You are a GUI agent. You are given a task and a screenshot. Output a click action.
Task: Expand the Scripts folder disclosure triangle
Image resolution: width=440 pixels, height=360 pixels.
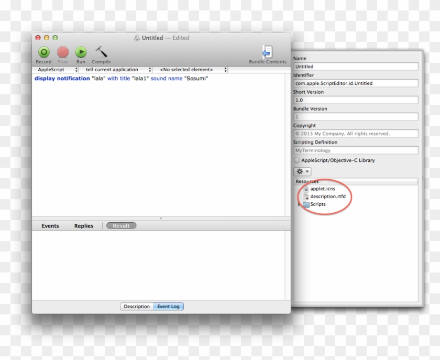point(300,204)
